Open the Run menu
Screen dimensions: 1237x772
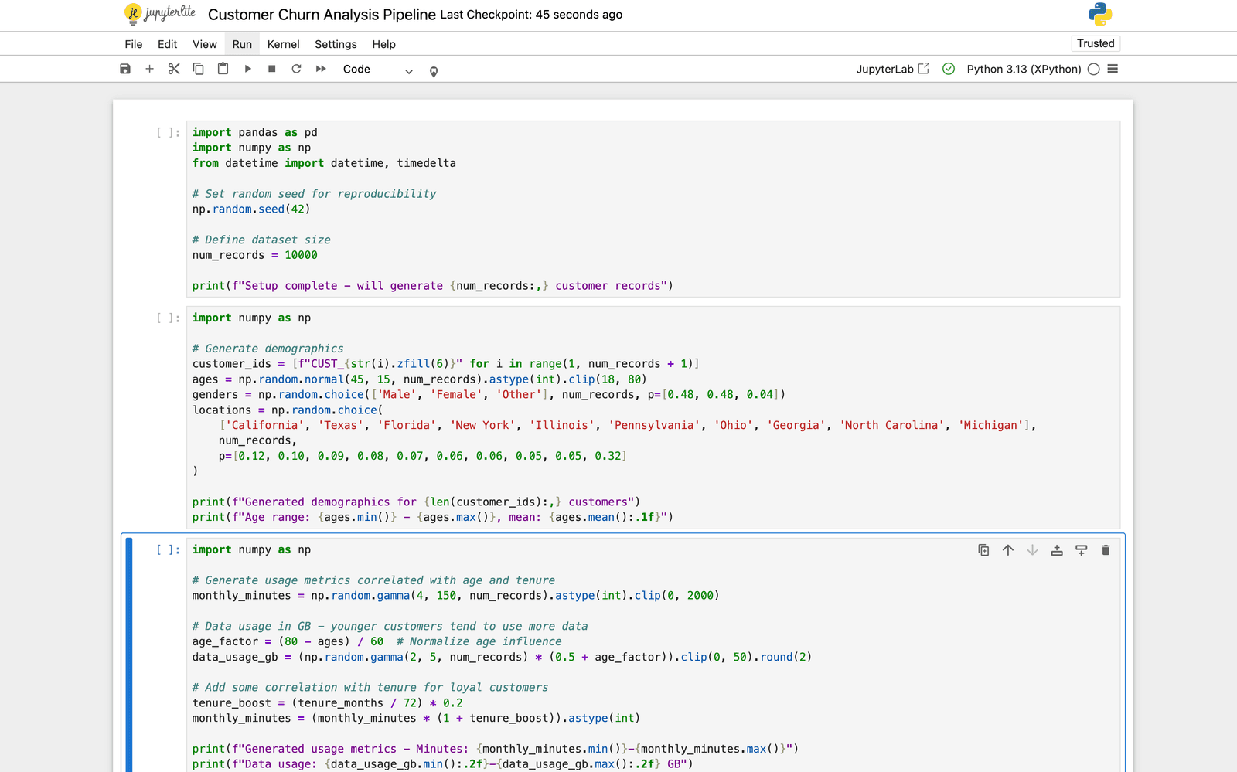[x=242, y=44]
